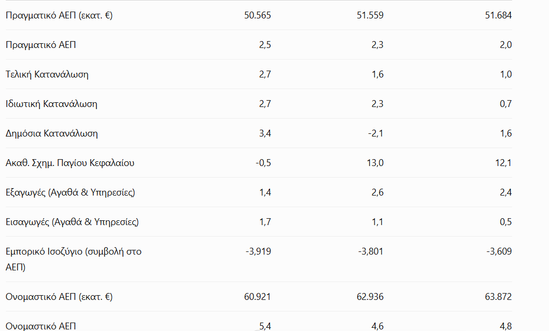This screenshot has height=331, width=549.
Task: Click the 12,1 fixed capital value
Action: [504, 163]
